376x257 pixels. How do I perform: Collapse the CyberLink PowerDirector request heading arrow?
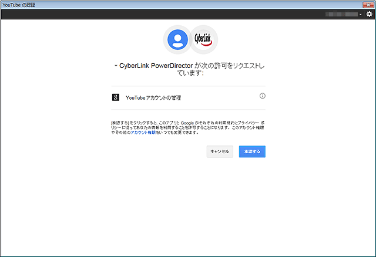pyautogui.click(x=116, y=66)
